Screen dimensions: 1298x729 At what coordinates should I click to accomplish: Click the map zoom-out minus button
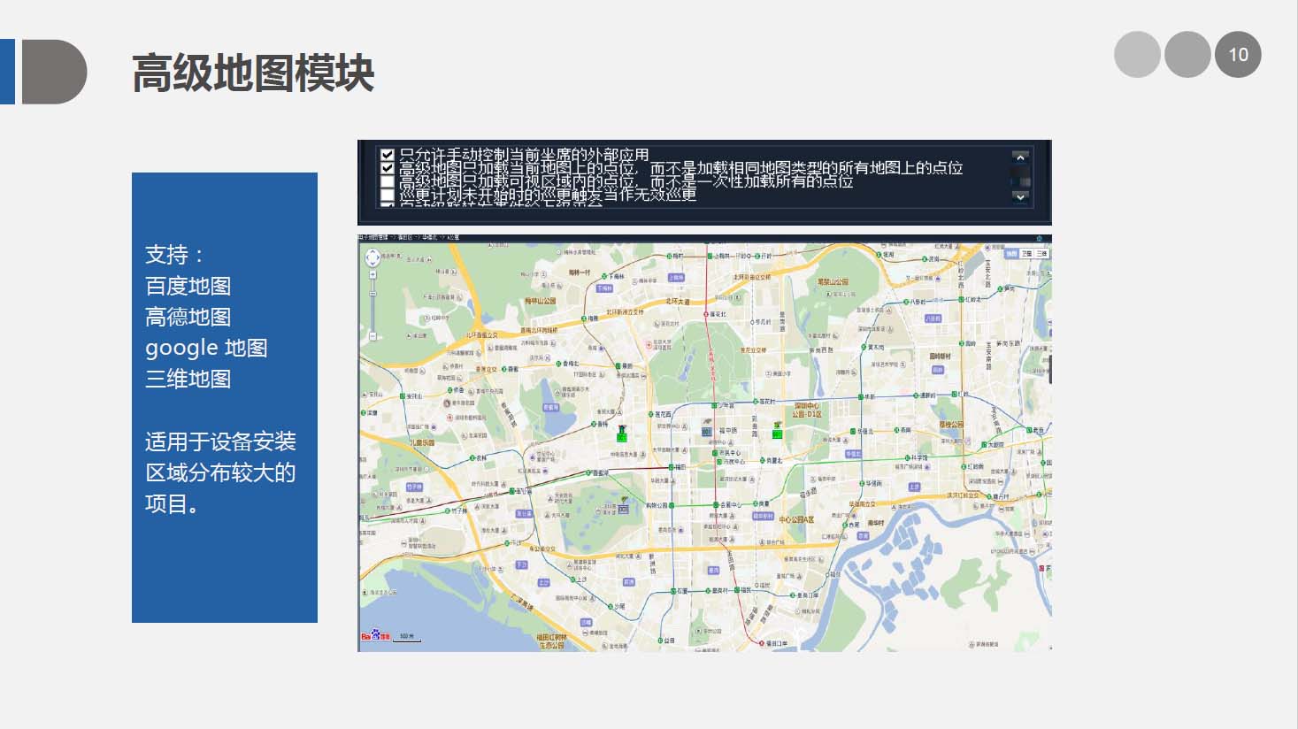point(373,335)
